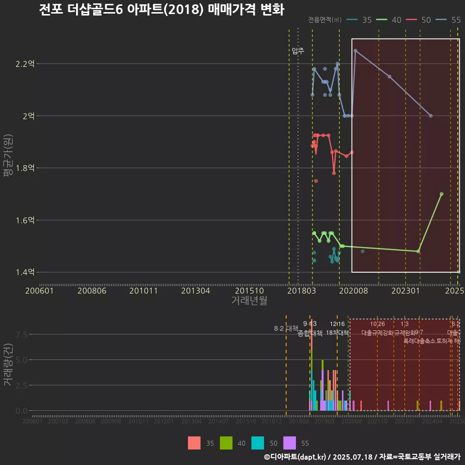
Task: Click the '10·26 대출규제강화' policy label
Action: point(377,328)
